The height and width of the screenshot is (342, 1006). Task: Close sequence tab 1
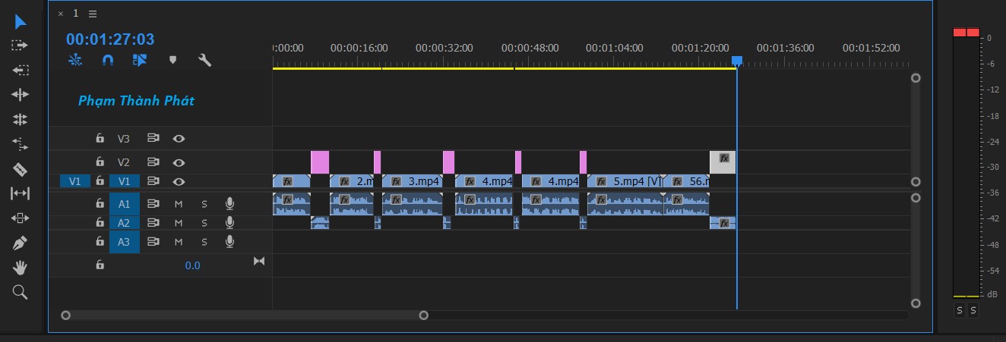tap(61, 14)
